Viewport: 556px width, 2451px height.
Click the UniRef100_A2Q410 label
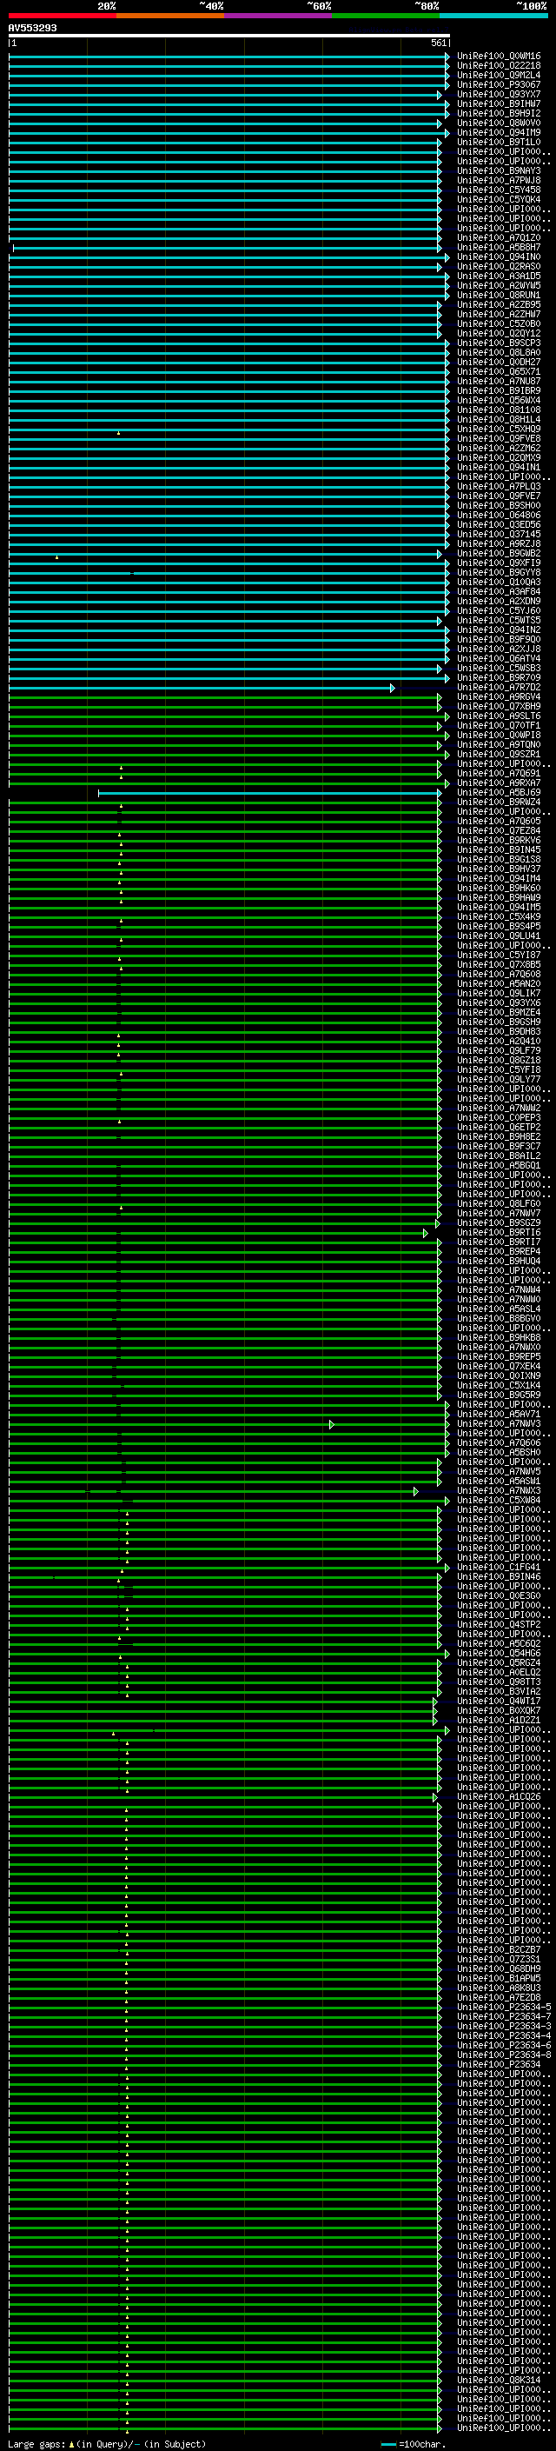499,1041
